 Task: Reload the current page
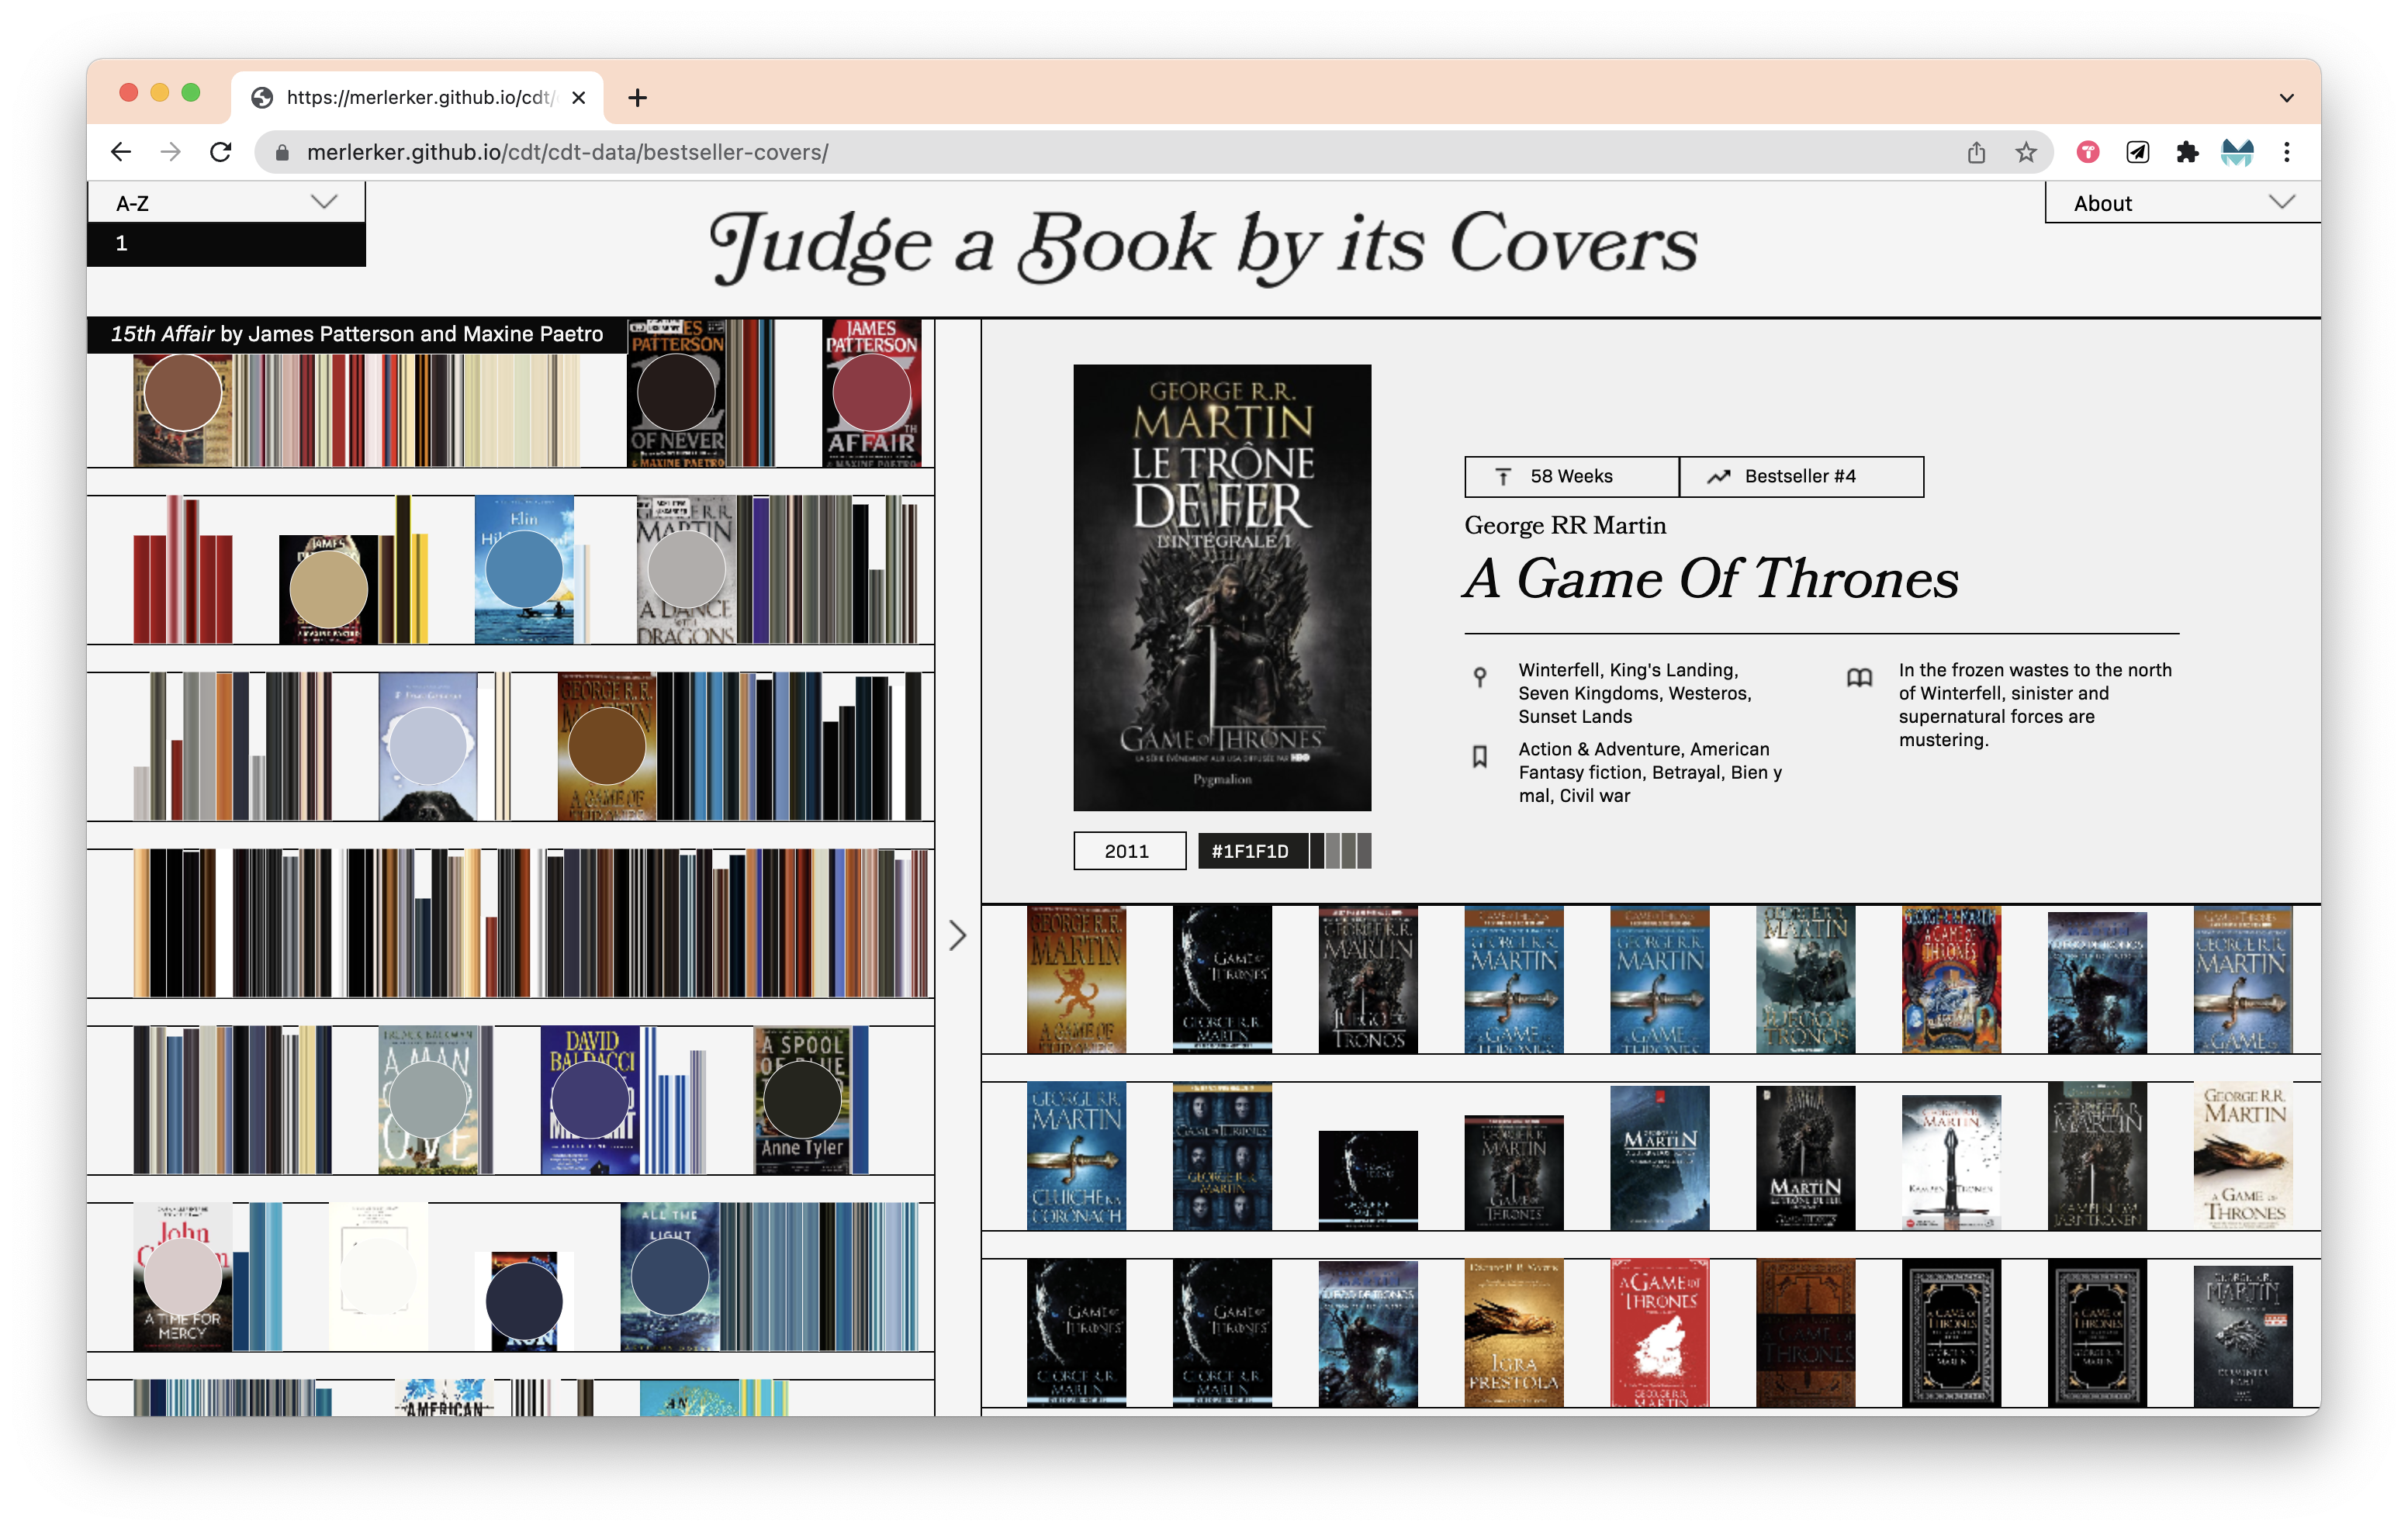click(221, 152)
